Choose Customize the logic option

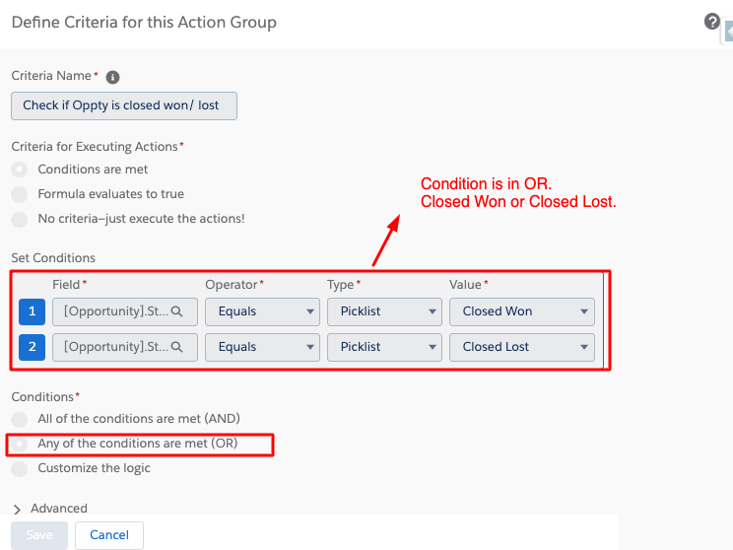pos(20,468)
